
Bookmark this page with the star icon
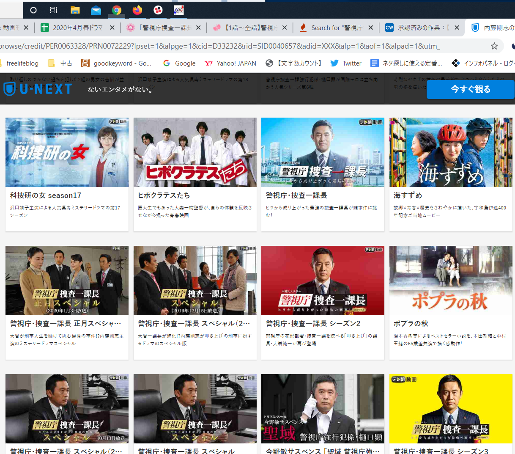click(x=494, y=46)
